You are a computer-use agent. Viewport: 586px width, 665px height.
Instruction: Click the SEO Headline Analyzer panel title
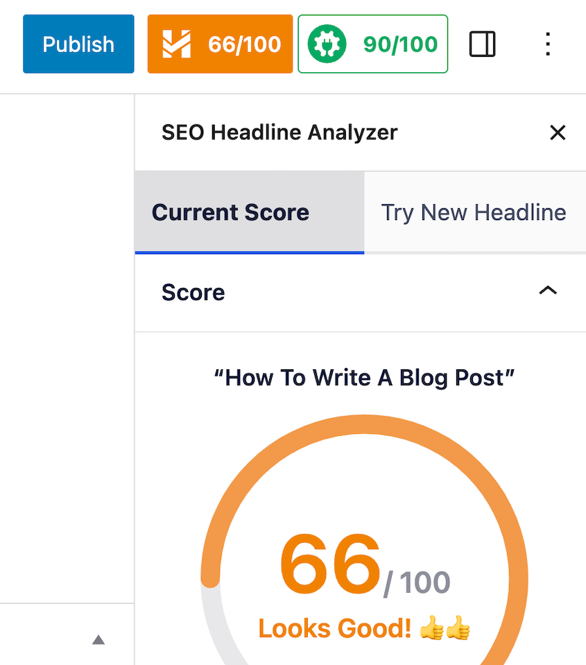pyautogui.click(x=279, y=133)
